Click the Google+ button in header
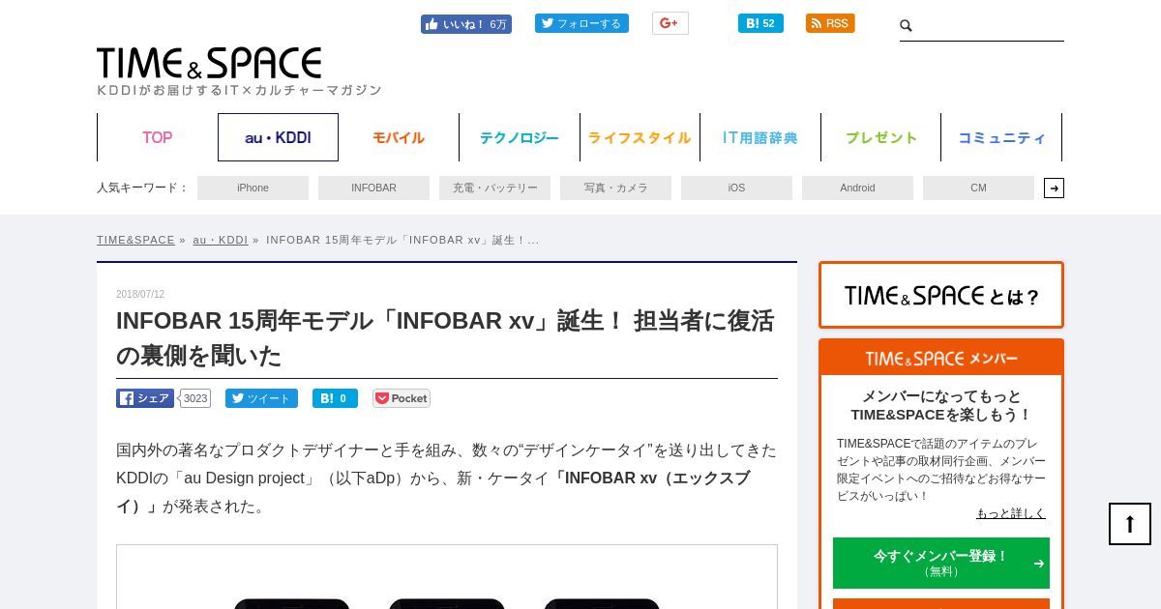The image size is (1161, 609). [670, 23]
